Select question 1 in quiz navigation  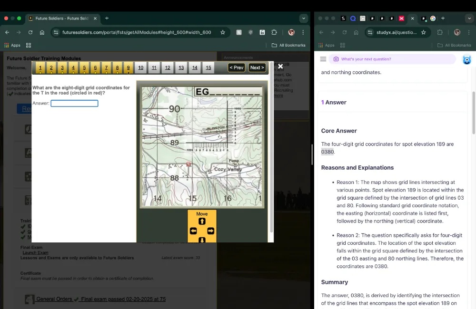coord(40,68)
